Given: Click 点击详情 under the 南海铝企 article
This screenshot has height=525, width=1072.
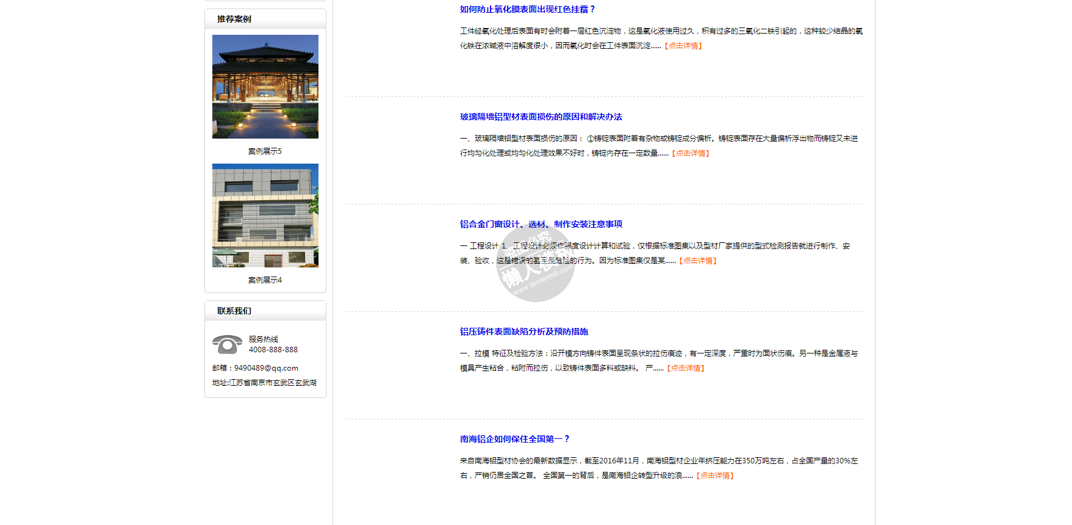Looking at the screenshot, I should tap(715, 476).
